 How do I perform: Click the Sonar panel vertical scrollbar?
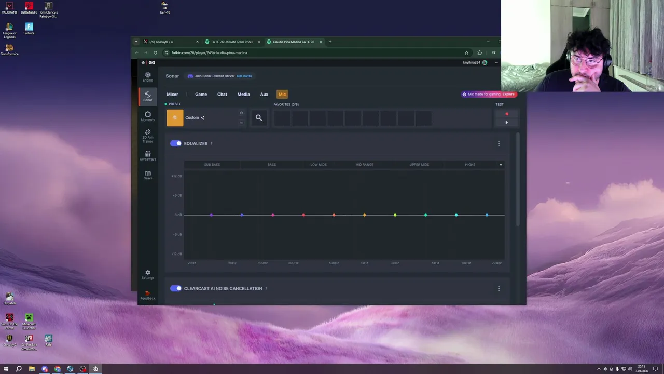tap(518, 179)
